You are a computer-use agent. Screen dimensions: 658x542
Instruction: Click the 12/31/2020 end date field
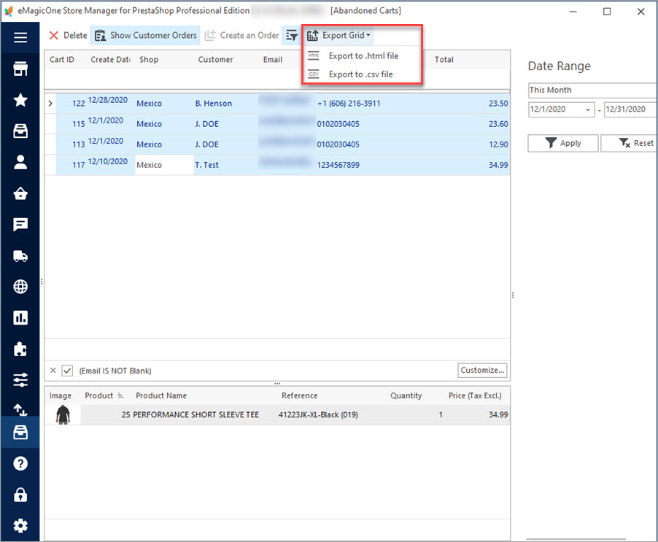coord(631,109)
